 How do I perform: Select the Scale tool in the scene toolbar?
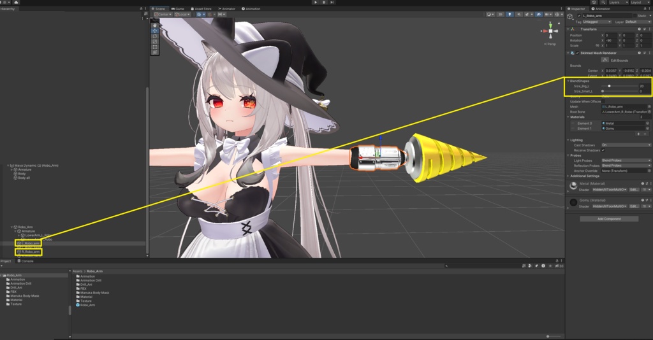[155, 41]
